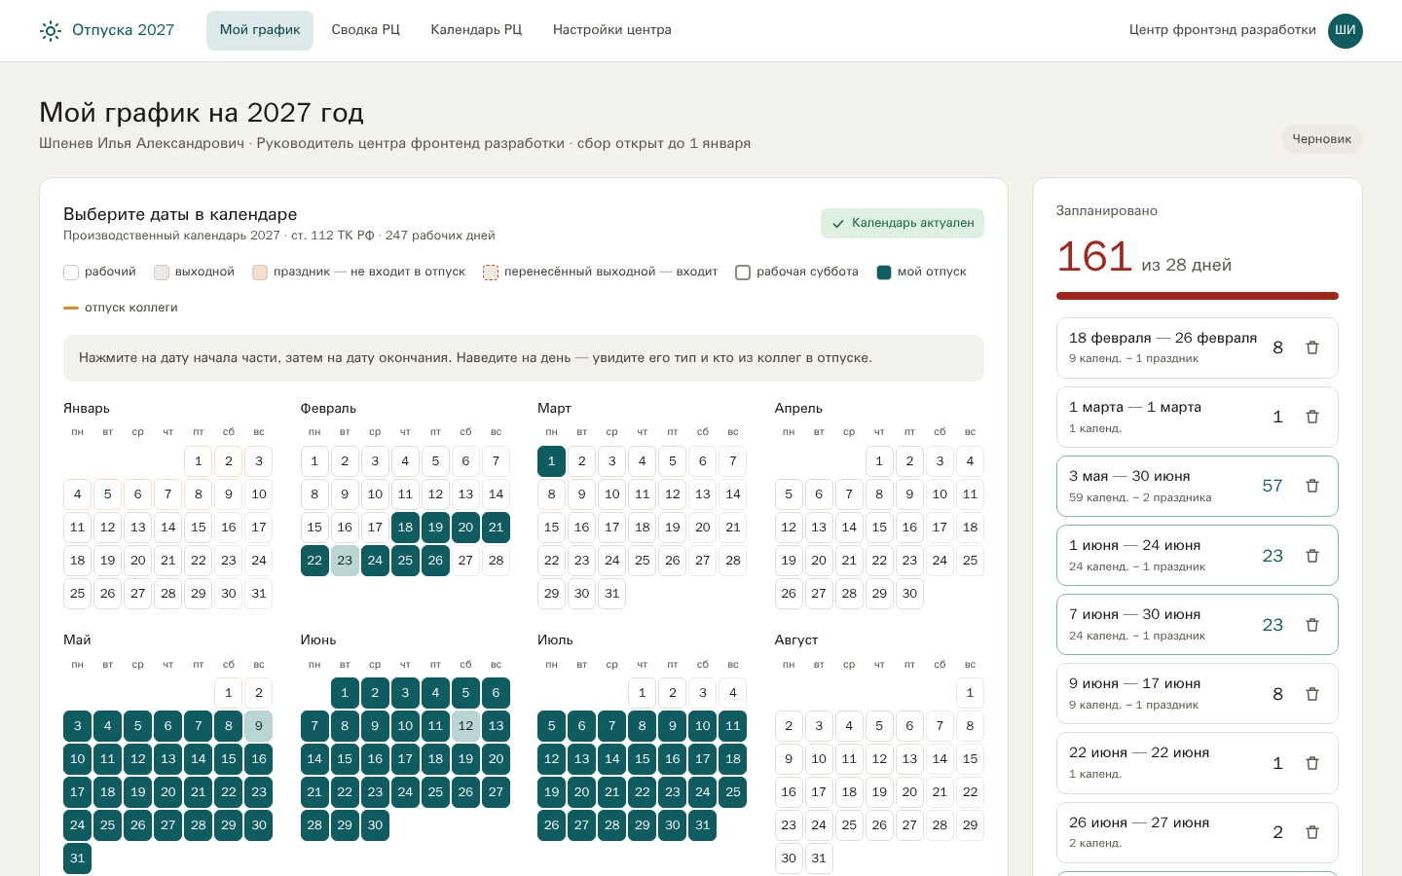Click the Август month heading

coord(796,639)
